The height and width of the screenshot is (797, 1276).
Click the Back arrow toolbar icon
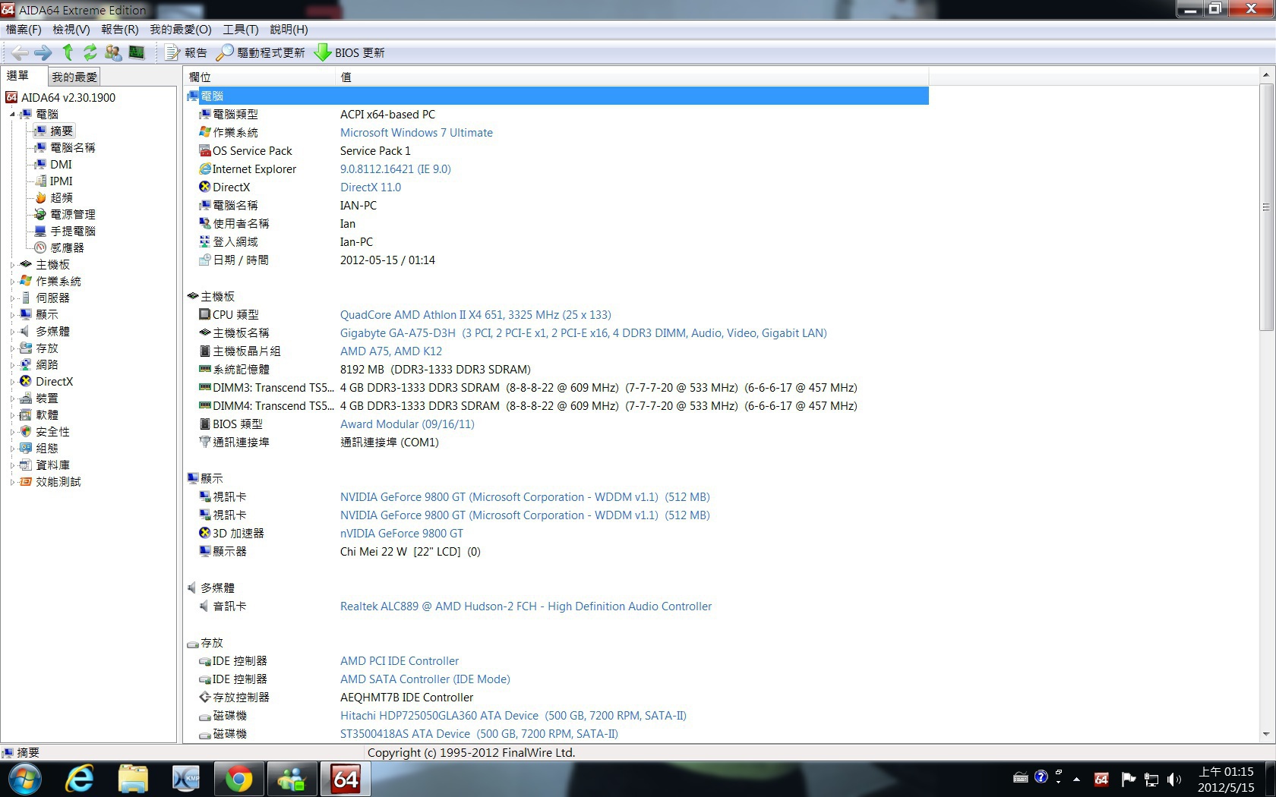[21, 52]
